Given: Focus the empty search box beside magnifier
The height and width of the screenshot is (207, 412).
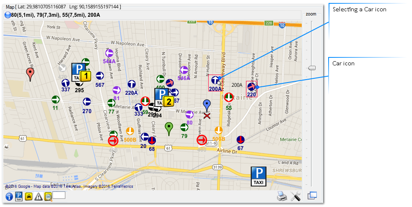Looking at the screenshot, I should 59,195.
